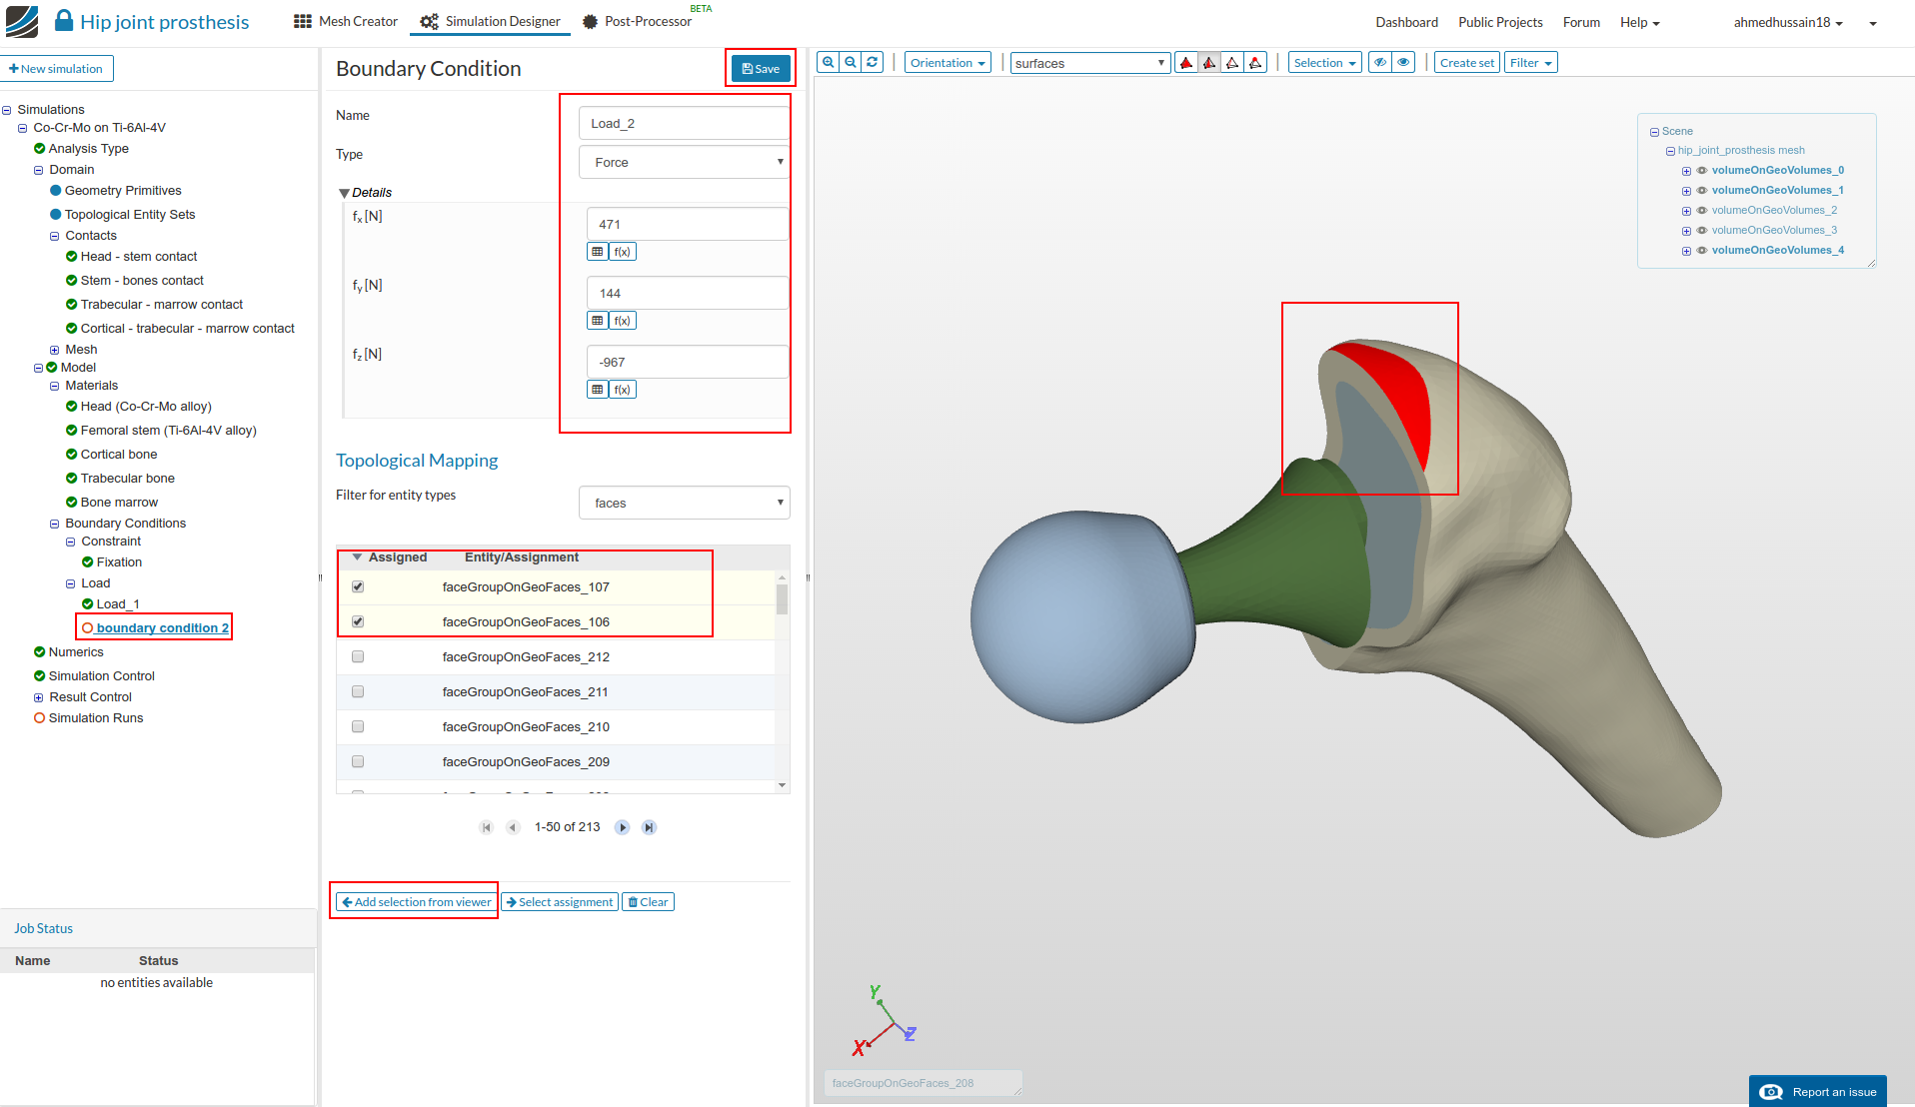Screen dimensions: 1915x1107
Task: Click Add selection from viewer
Action: tap(416, 902)
